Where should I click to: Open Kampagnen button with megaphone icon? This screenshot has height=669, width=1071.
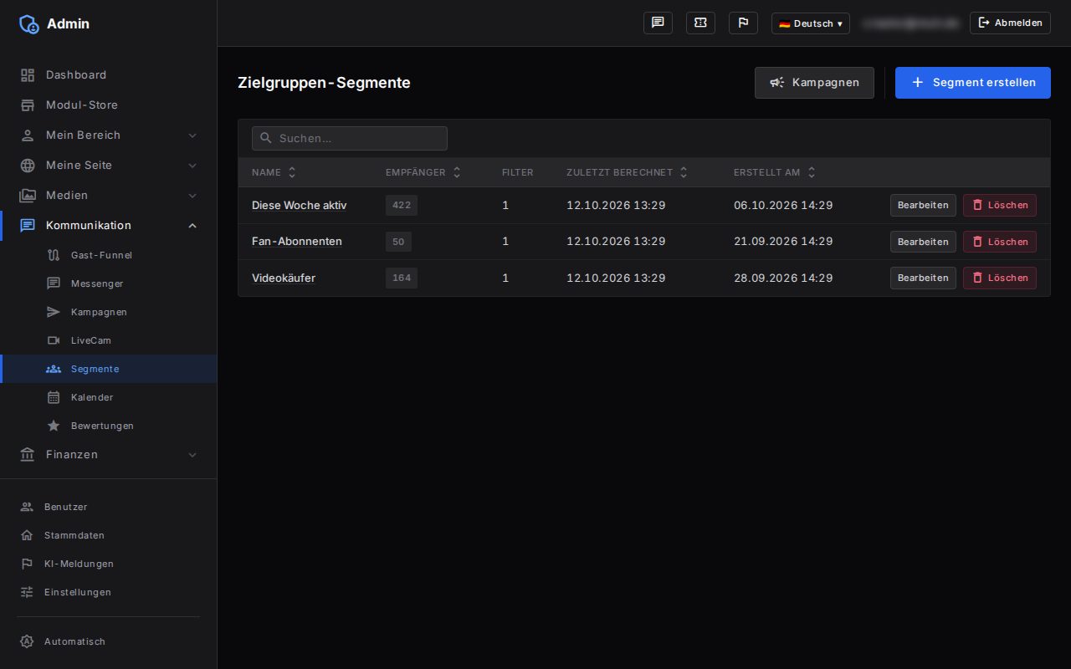click(814, 83)
